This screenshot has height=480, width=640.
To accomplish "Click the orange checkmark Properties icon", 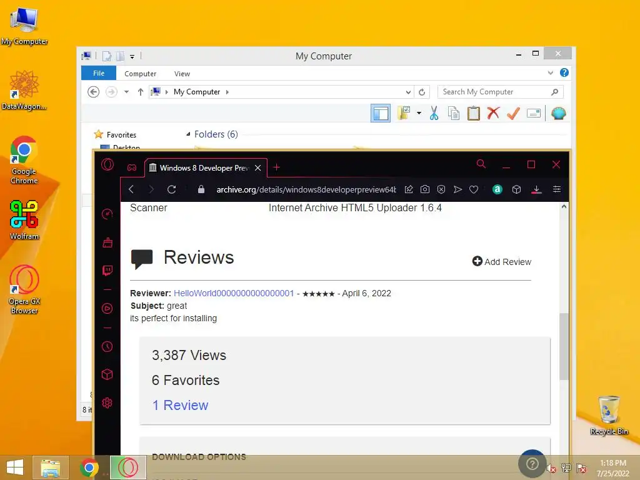I will tap(513, 113).
